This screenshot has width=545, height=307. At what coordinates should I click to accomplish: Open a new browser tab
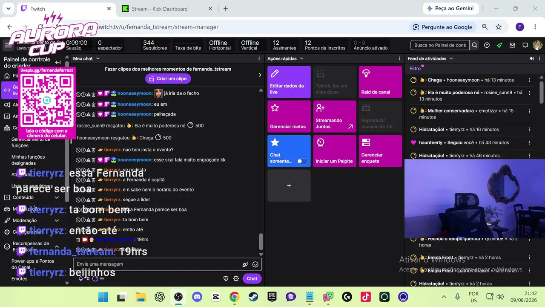pos(226,9)
